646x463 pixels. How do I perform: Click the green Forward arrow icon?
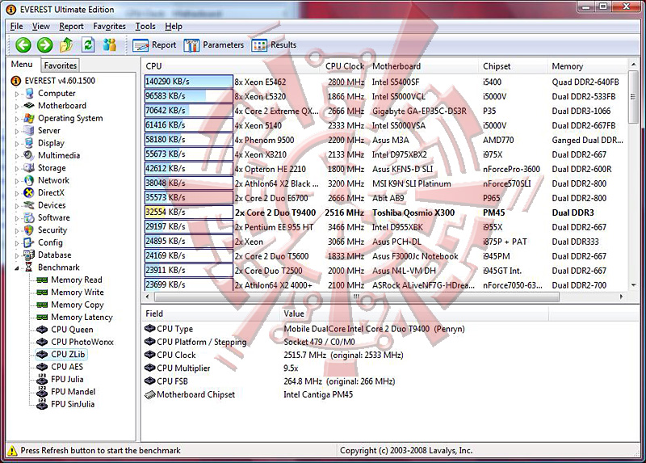click(x=45, y=45)
